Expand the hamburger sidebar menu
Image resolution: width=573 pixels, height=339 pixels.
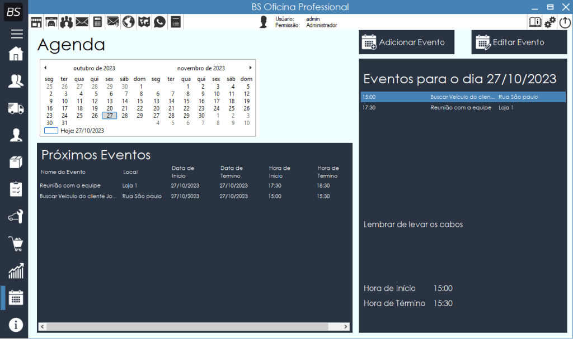click(x=17, y=34)
